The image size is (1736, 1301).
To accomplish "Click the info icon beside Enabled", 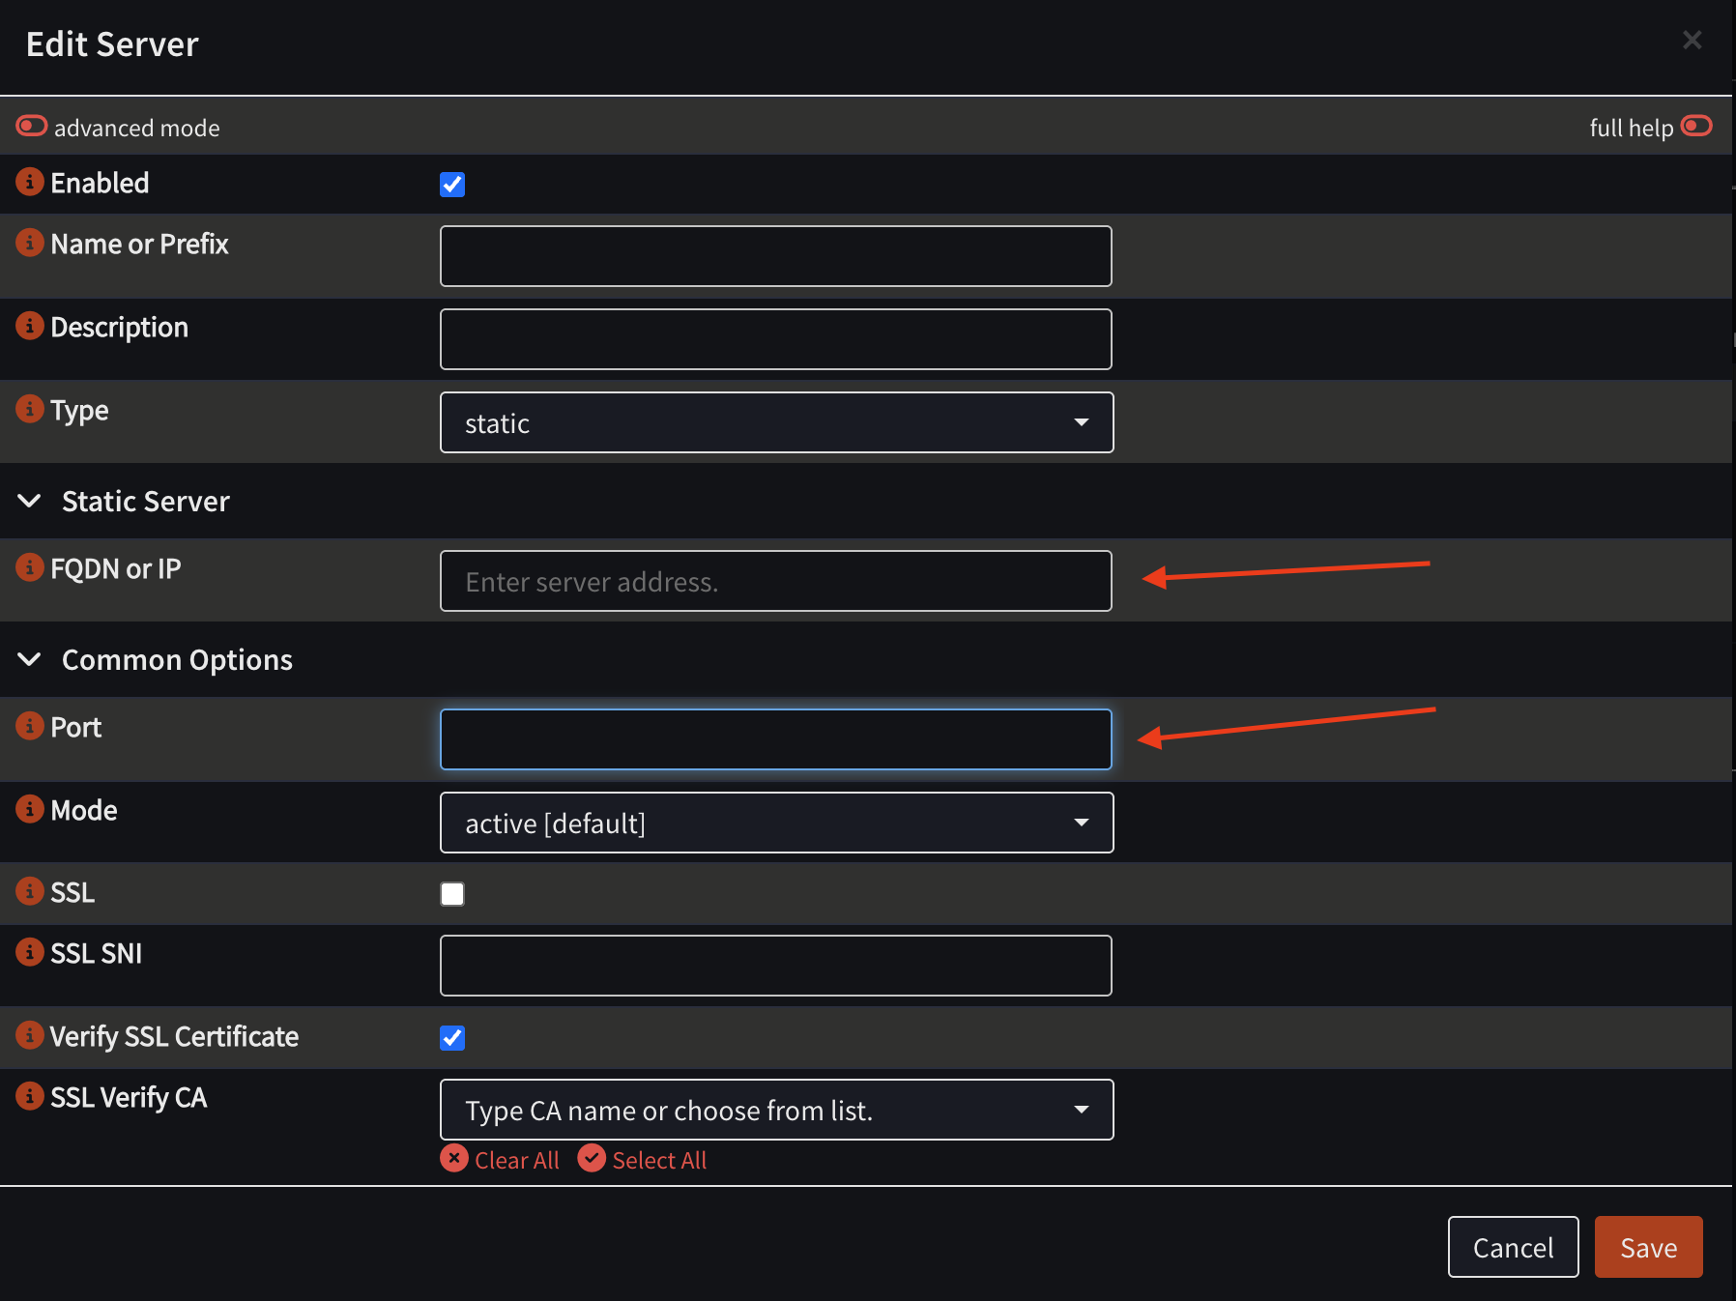I will (30, 183).
